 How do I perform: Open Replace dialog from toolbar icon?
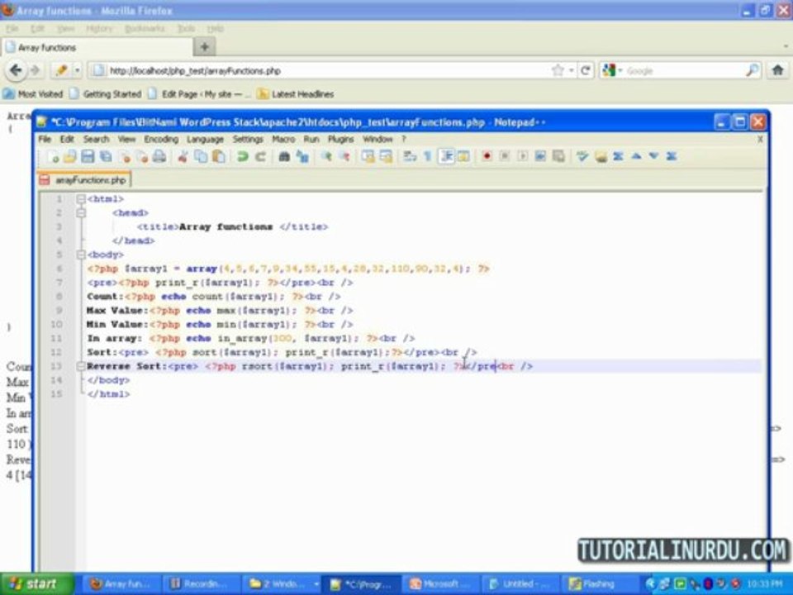coord(302,157)
